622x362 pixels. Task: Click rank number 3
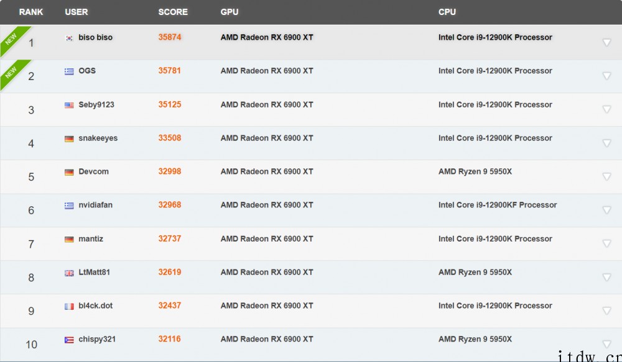tap(31, 110)
